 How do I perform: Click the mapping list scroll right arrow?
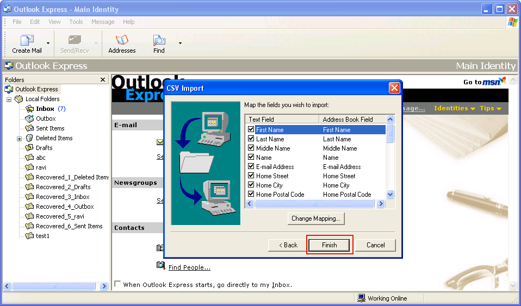(x=381, y=204)
